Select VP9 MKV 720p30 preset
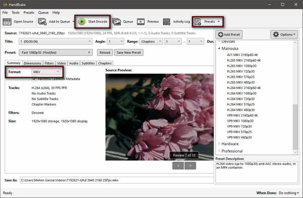 239,126
